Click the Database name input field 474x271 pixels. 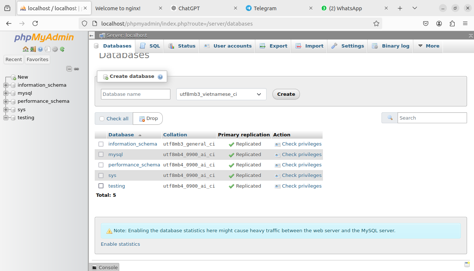tap(135, 94)
